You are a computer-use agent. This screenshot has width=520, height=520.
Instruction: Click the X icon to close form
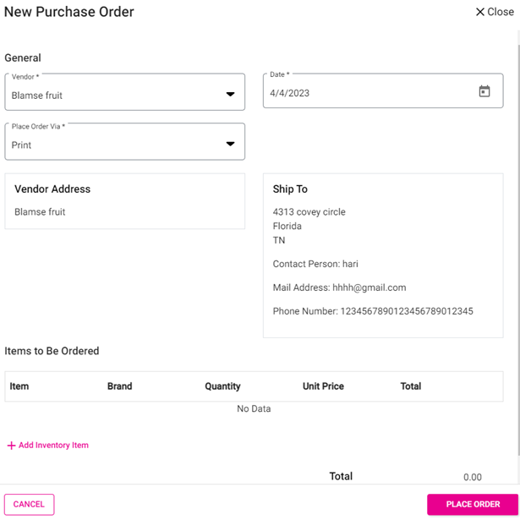(x=480, y=12)
